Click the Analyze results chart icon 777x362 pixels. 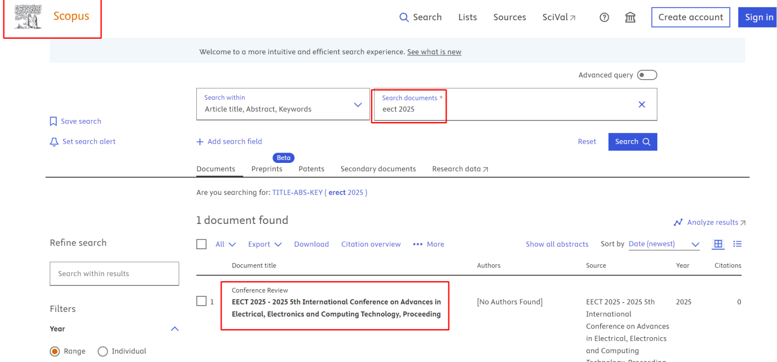point(678,222)
